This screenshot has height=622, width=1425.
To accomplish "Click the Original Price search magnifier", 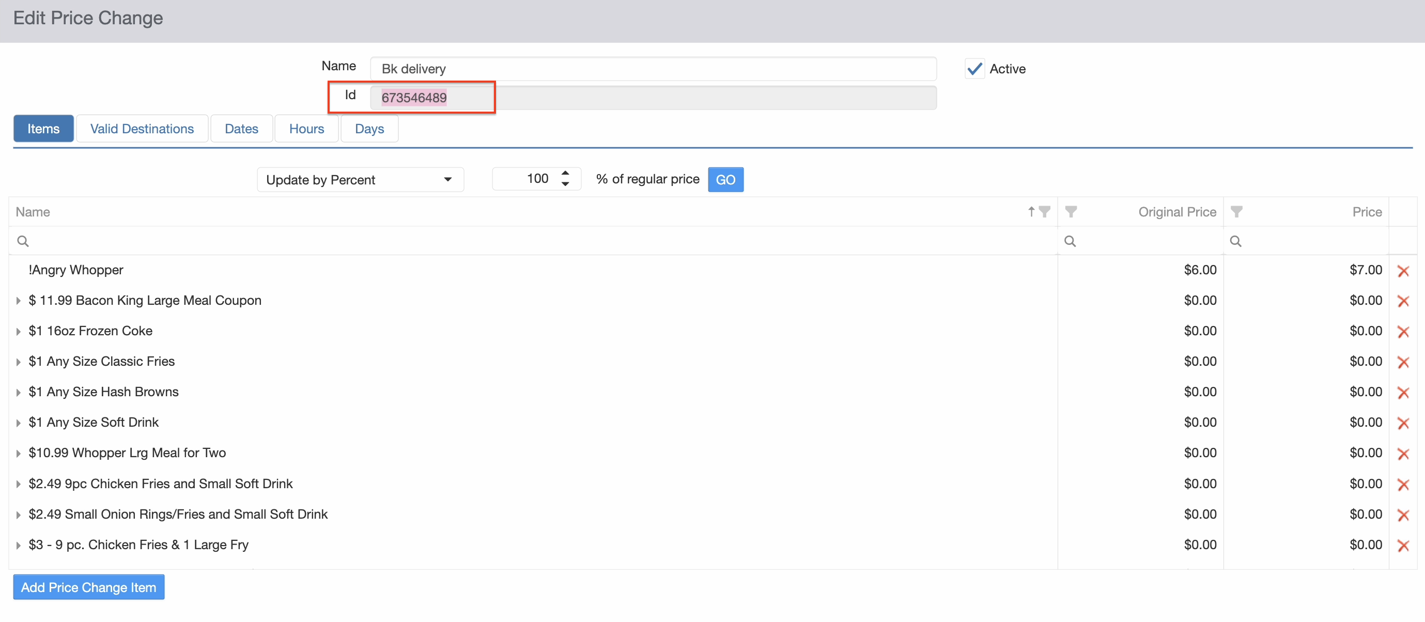I will (1070, 241).
